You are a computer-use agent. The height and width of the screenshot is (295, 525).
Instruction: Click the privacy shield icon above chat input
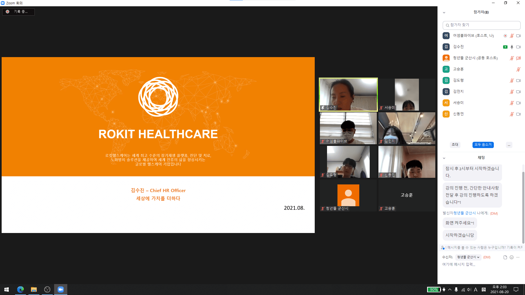(443, 247)
